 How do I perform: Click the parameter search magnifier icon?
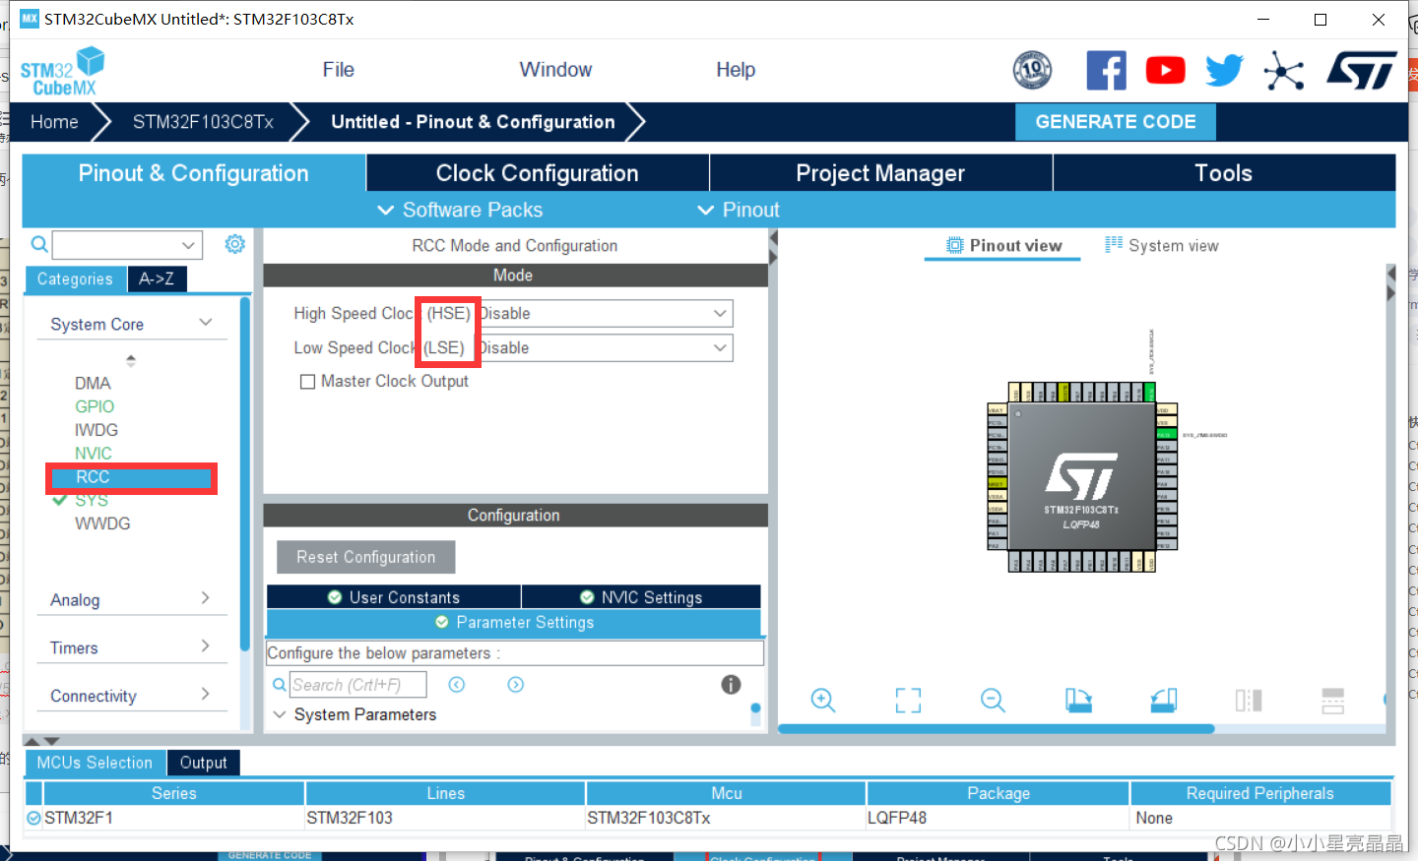pos(280,684)
